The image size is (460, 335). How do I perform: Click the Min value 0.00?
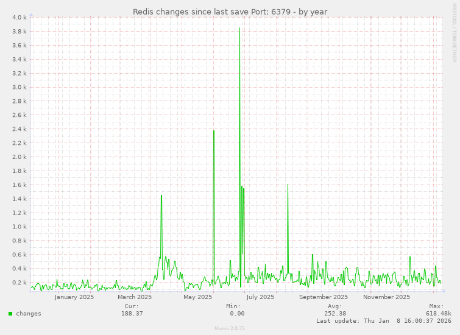point(237,314)
